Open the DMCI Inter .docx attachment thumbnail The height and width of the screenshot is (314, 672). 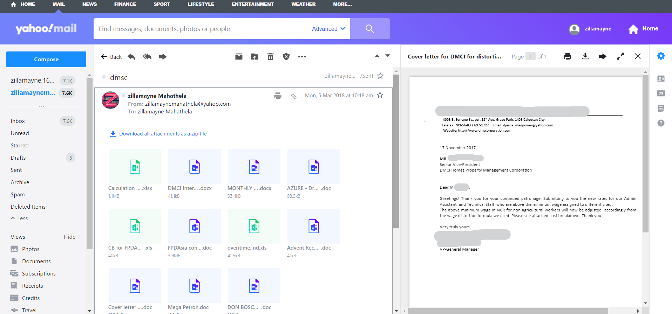pyautogui.click(x=195, y=167)
